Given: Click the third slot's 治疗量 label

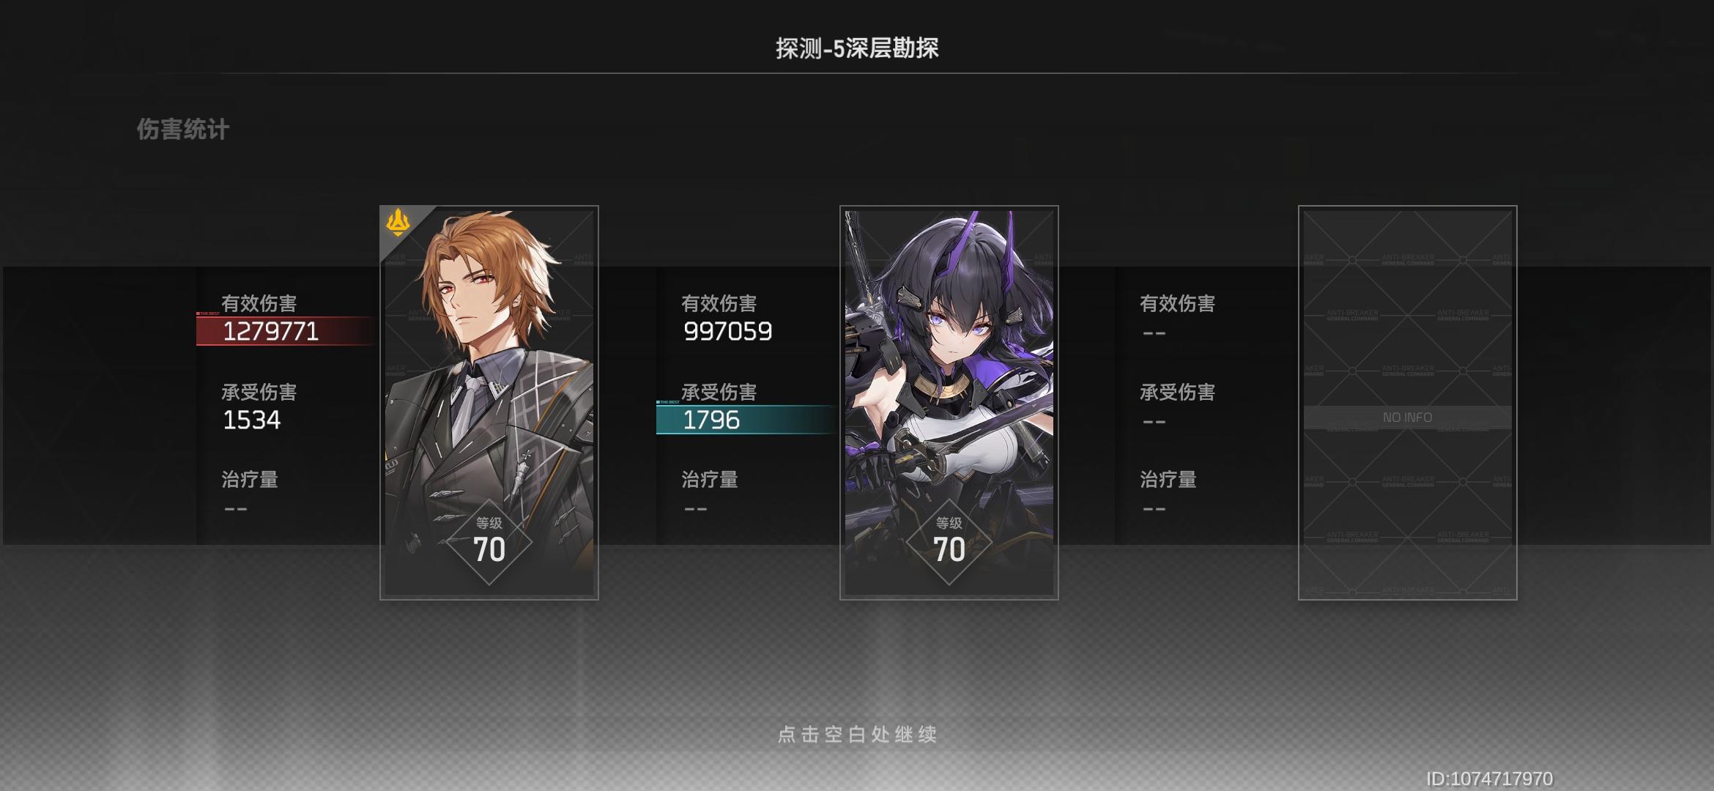Looking at the screenshot, I should (x=1168, y=480).
